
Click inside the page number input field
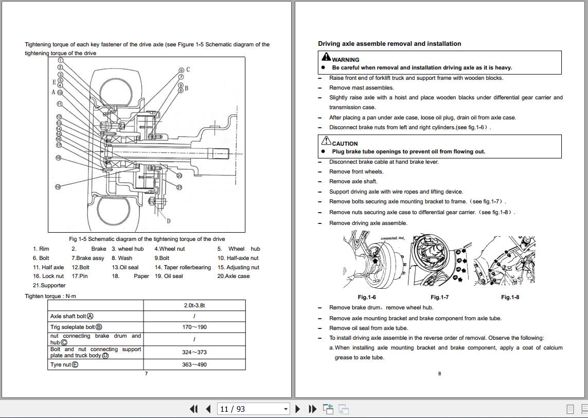tap(242, 408)
